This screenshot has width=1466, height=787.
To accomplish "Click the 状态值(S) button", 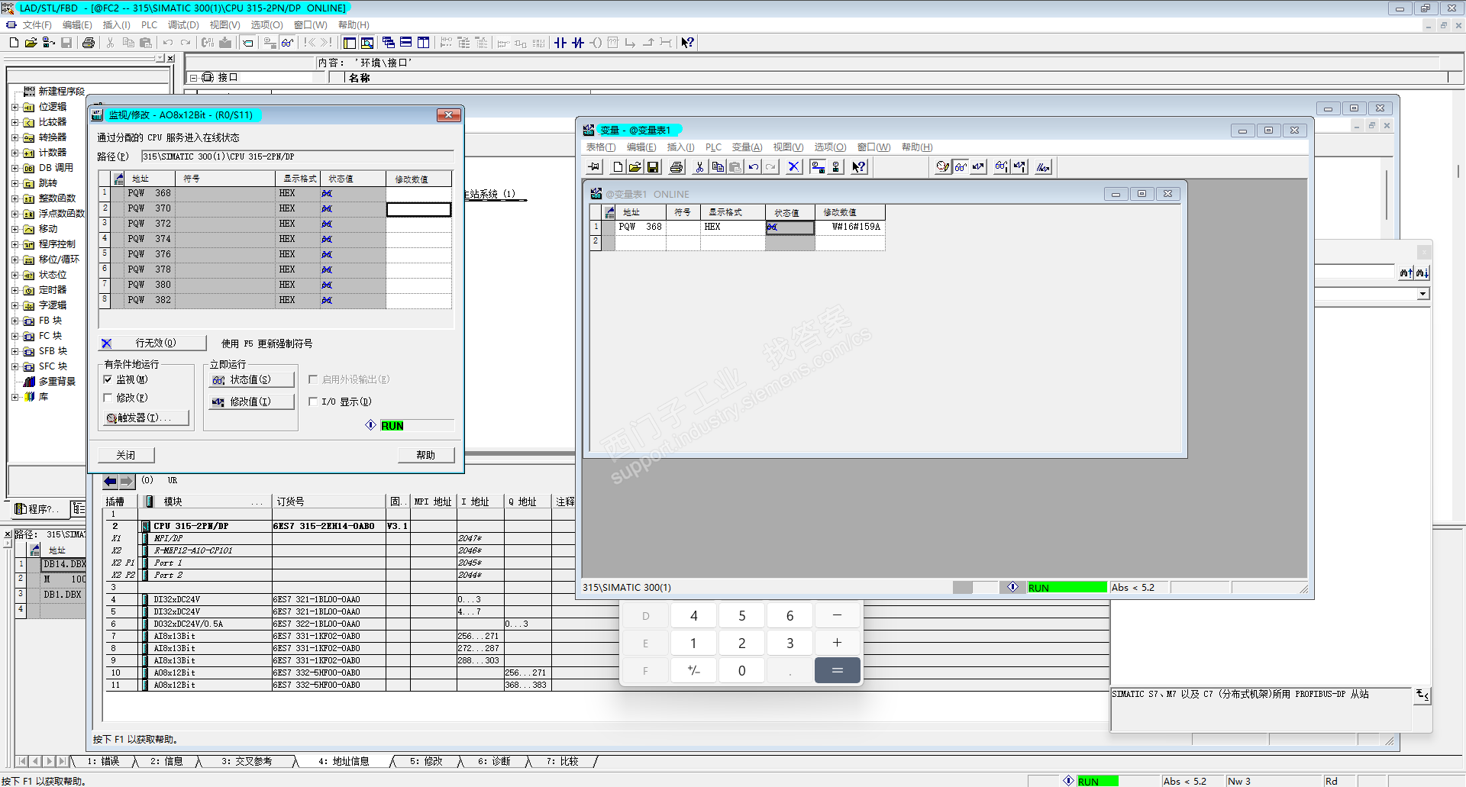I will pos(252,379).
